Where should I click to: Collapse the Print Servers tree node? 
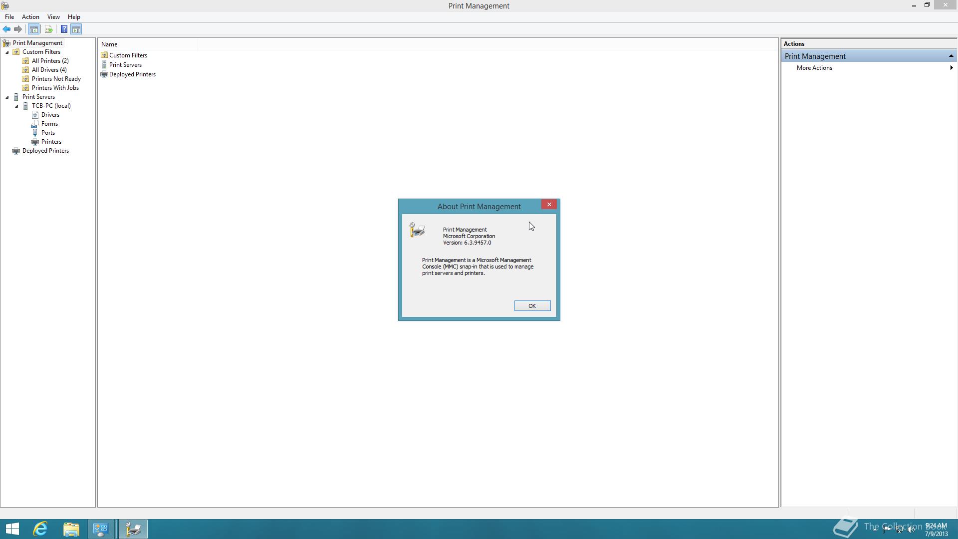click(x=7, y=97)
